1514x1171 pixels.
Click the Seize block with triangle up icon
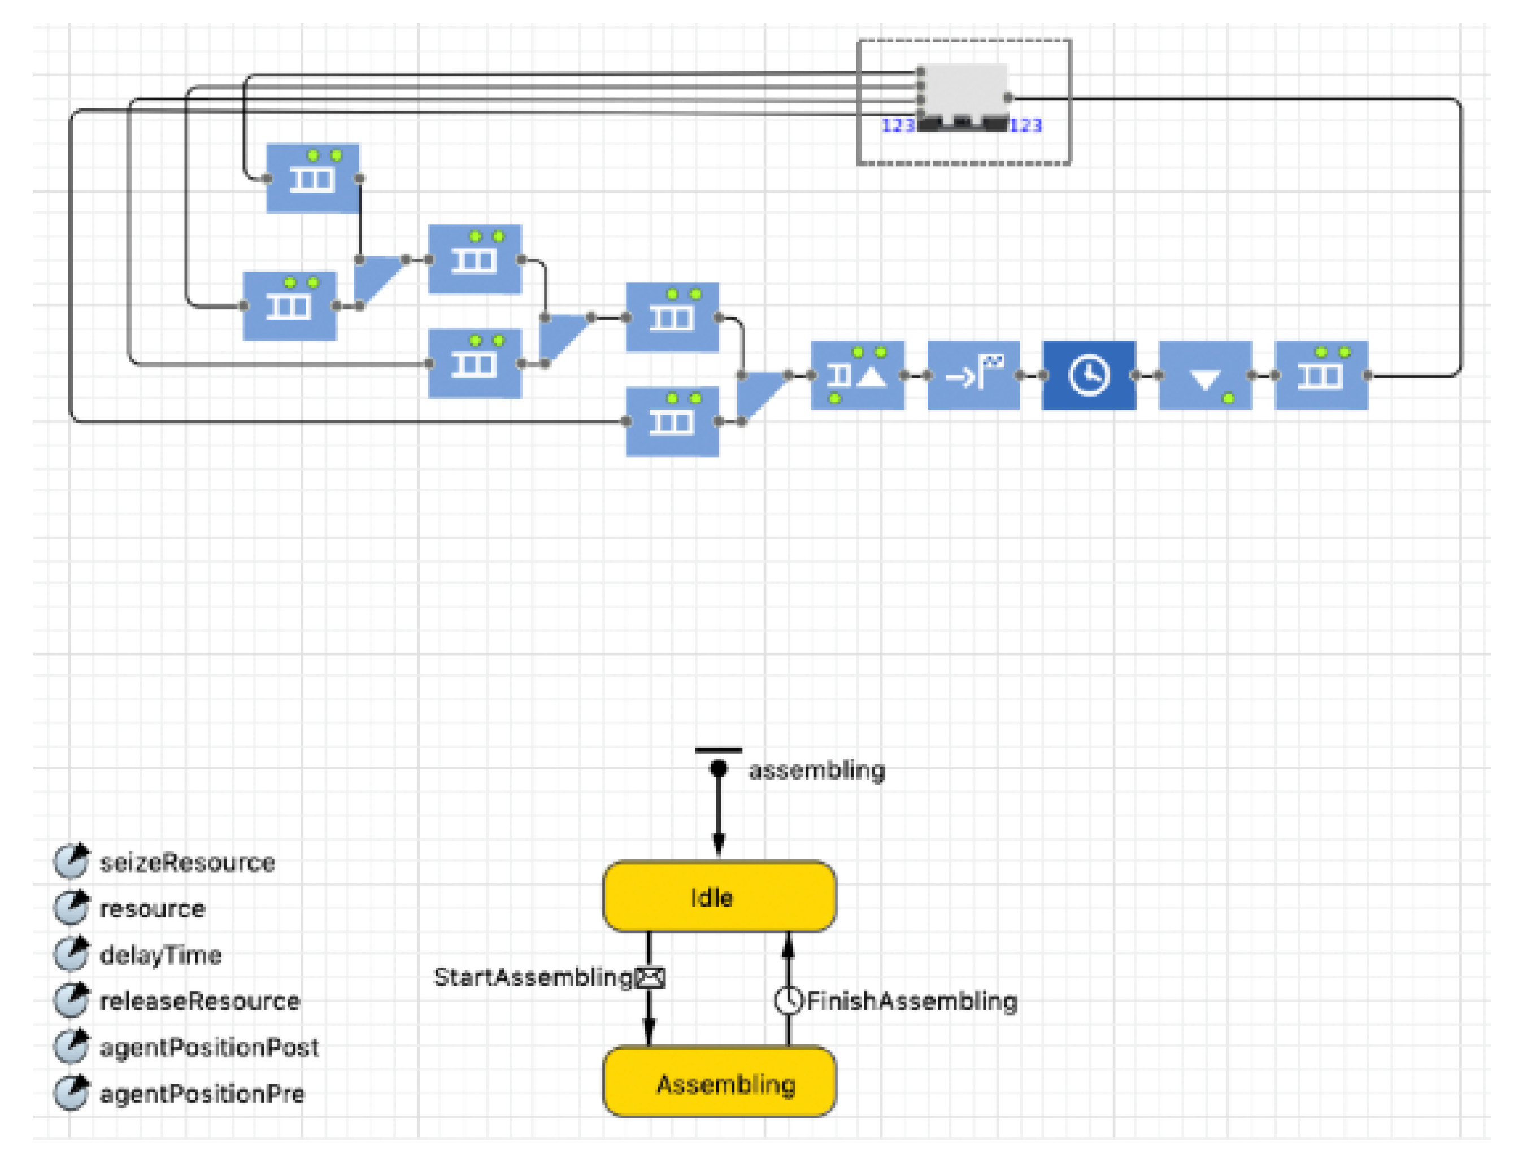858,375
